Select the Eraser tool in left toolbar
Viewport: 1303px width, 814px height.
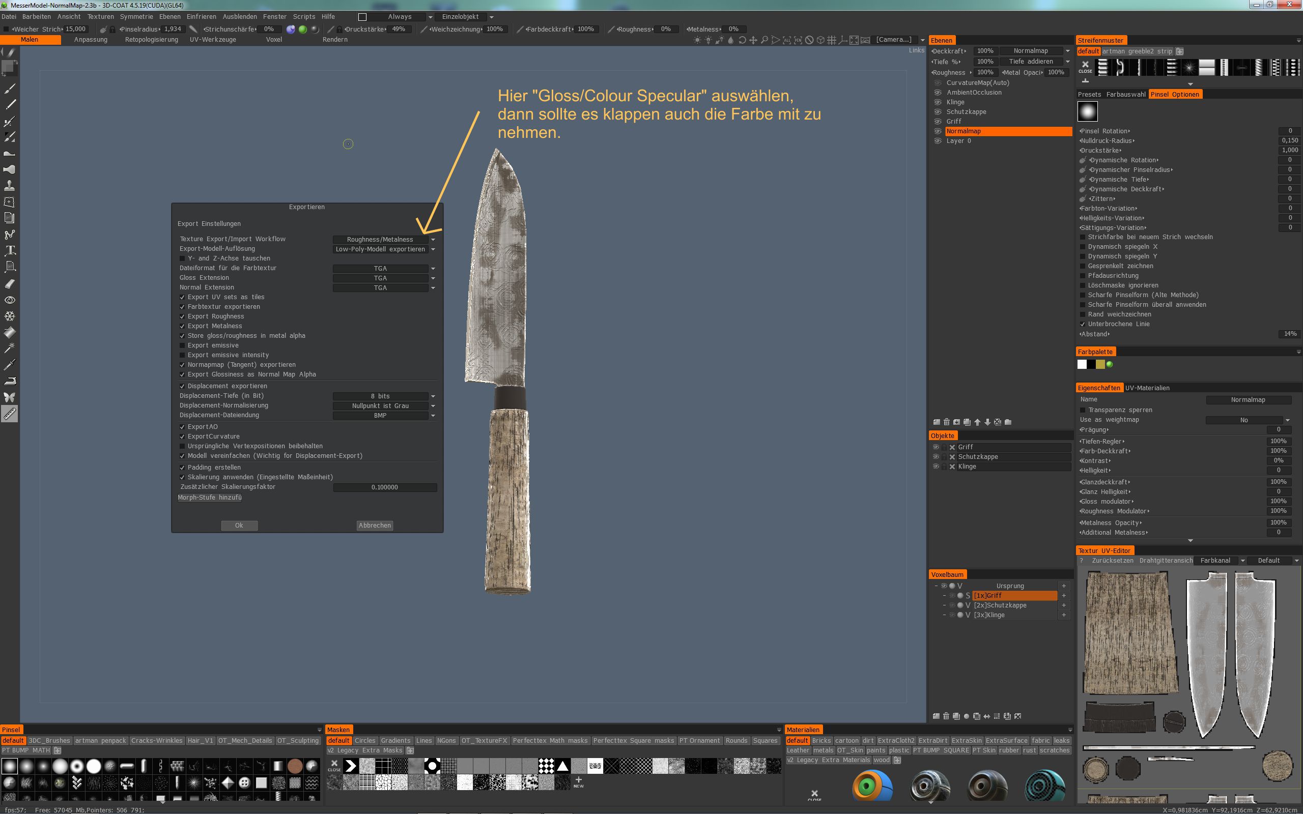[10, 284]
